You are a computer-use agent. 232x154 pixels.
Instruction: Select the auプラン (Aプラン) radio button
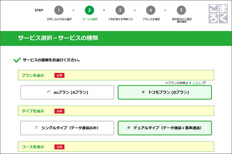pyautogui.click(x=49, y=92)
